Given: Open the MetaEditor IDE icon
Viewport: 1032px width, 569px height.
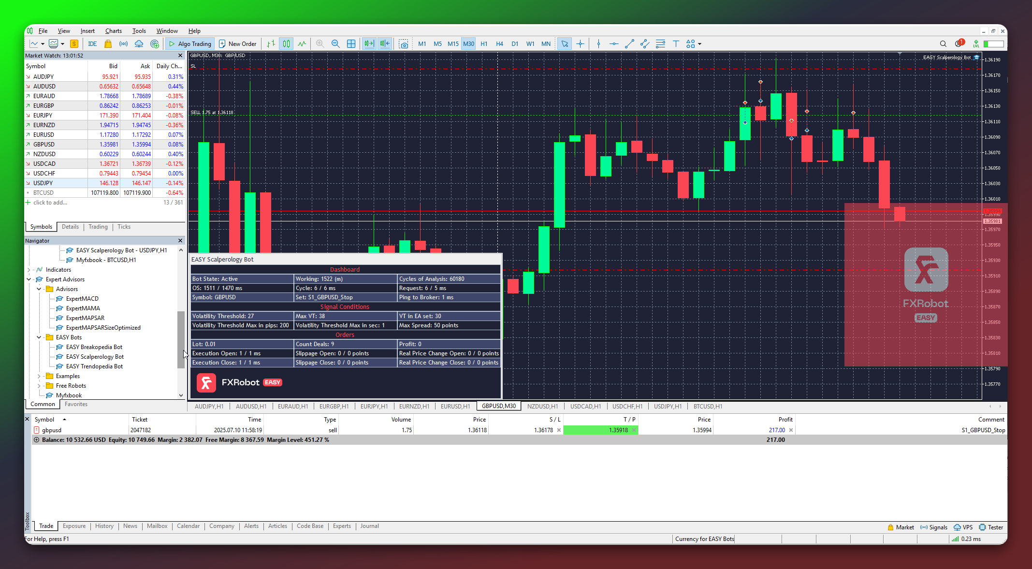Looking at the screenshot, I should [92, 44].
